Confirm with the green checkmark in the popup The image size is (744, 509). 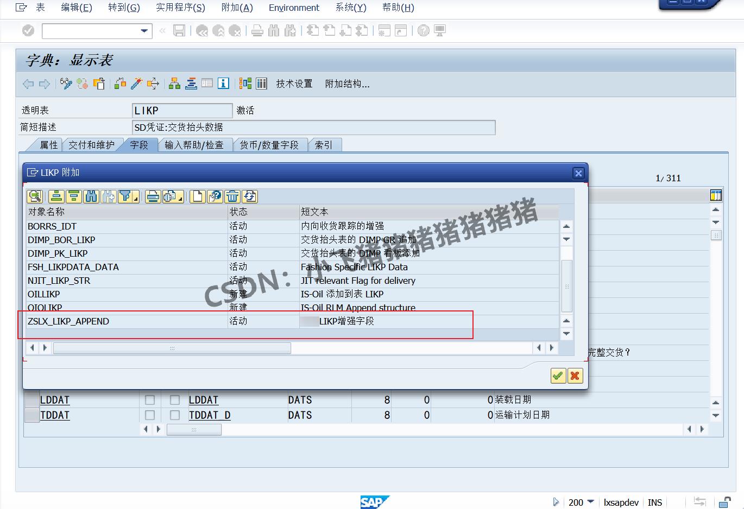[x=557, y=376]
